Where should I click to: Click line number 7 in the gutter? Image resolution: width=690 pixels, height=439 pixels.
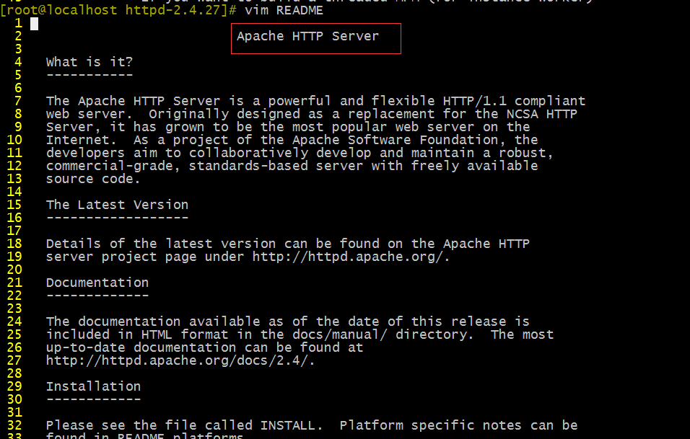[18, 101]
